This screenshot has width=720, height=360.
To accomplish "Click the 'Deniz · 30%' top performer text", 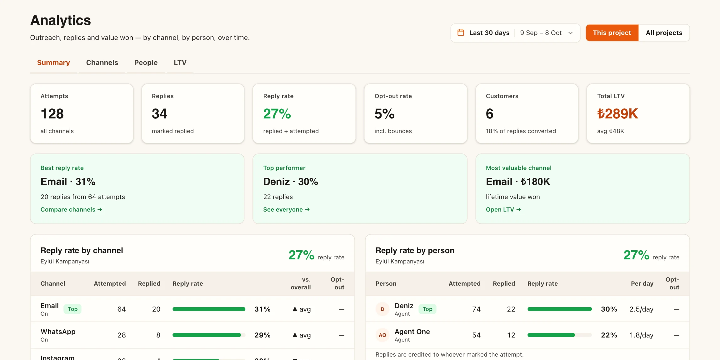I will point(291,182).
